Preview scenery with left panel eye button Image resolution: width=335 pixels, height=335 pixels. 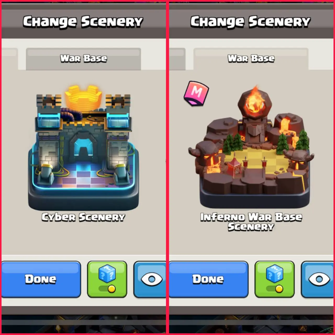[150, 279]
